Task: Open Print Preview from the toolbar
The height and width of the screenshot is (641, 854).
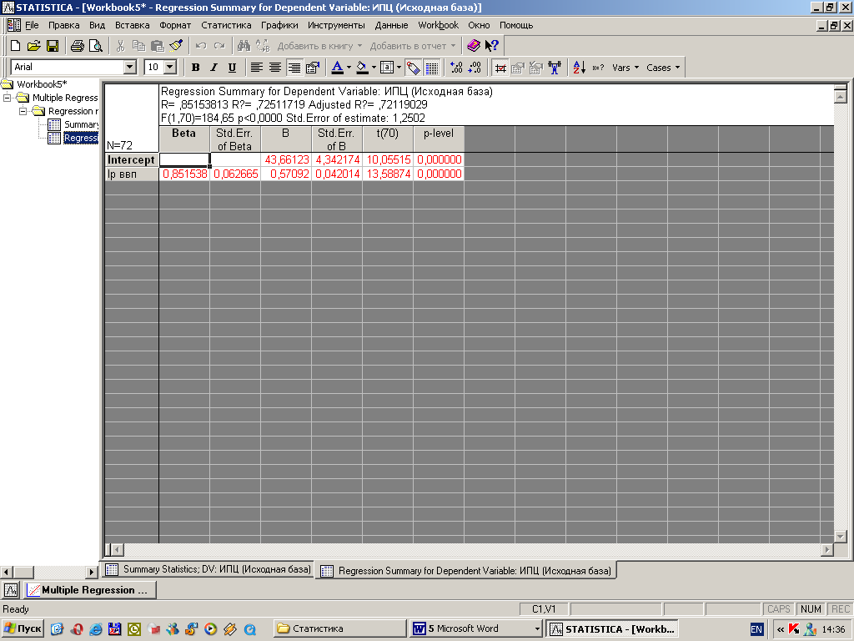Action: 96,46
